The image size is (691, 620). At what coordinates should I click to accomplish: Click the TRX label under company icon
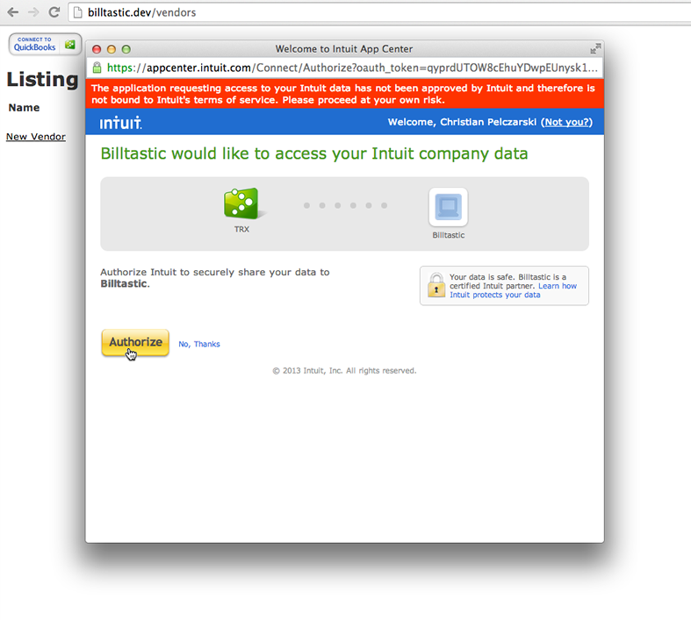tap(241, 229)
